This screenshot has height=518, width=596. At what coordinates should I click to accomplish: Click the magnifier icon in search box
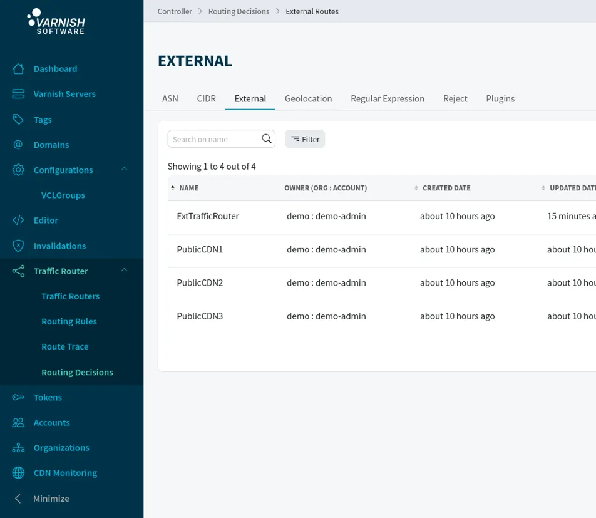(267, 139)
